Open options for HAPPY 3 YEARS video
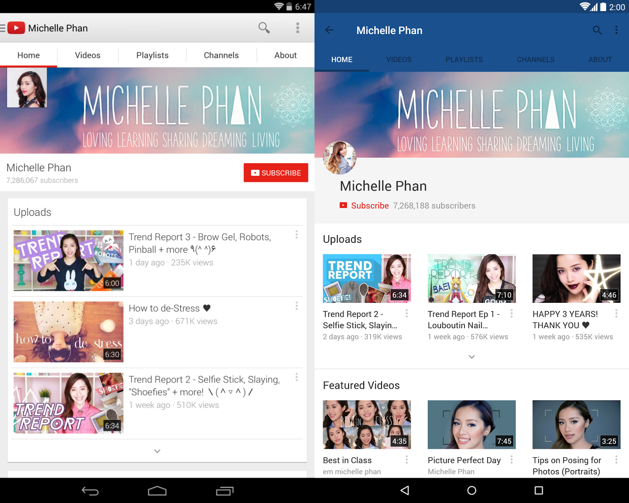629x503 pixels. click(x=616, y=313)
